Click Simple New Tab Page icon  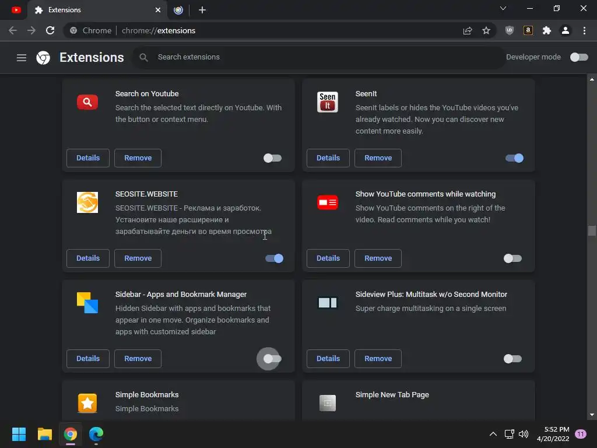tap(328, 403)
